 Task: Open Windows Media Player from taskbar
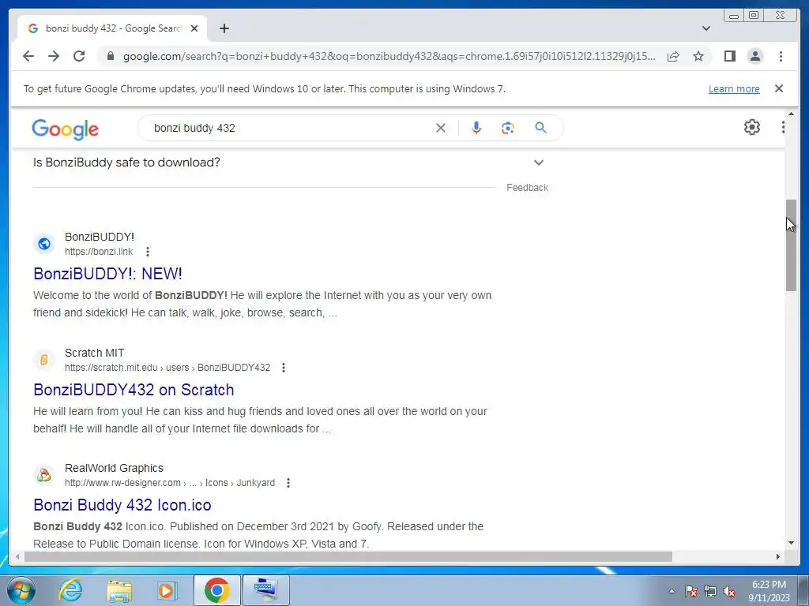[167, 590]
